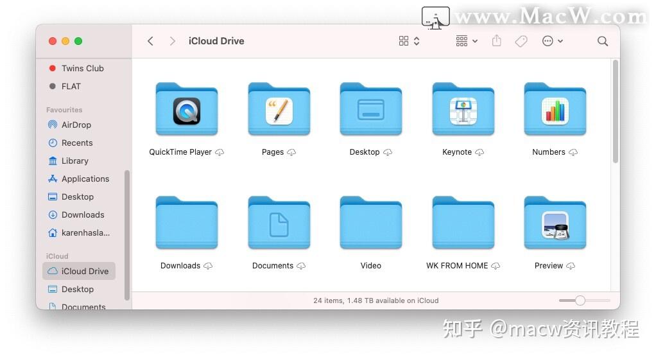Click the Favourites section header
Screen dimensions: 656x357
(x=64, y=110)
